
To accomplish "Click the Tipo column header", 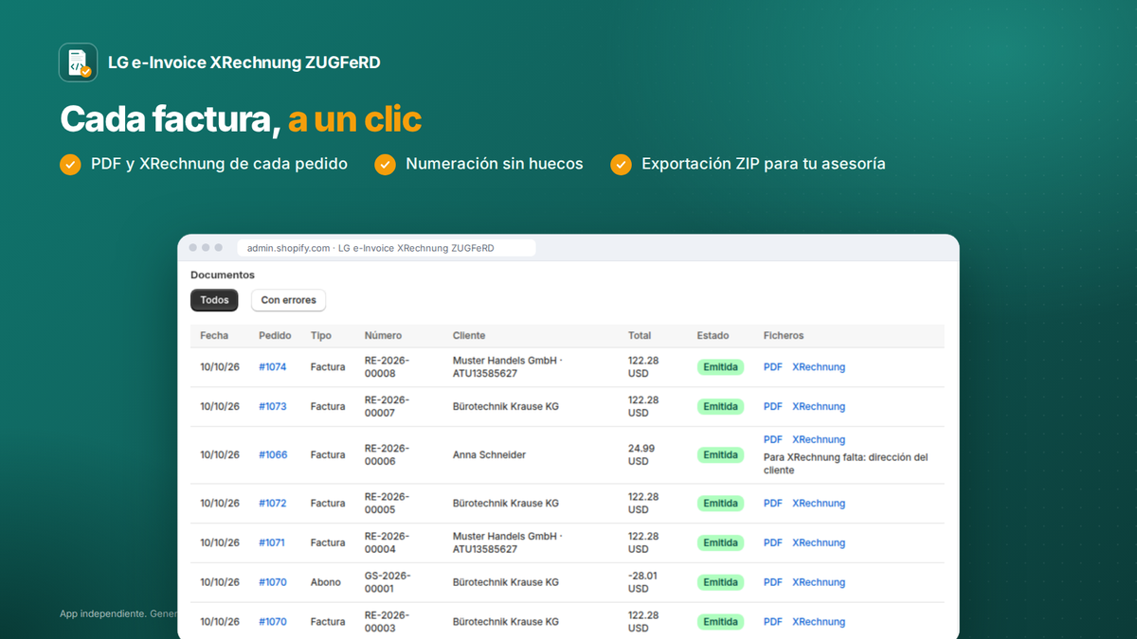I will [x=321, y=336].
